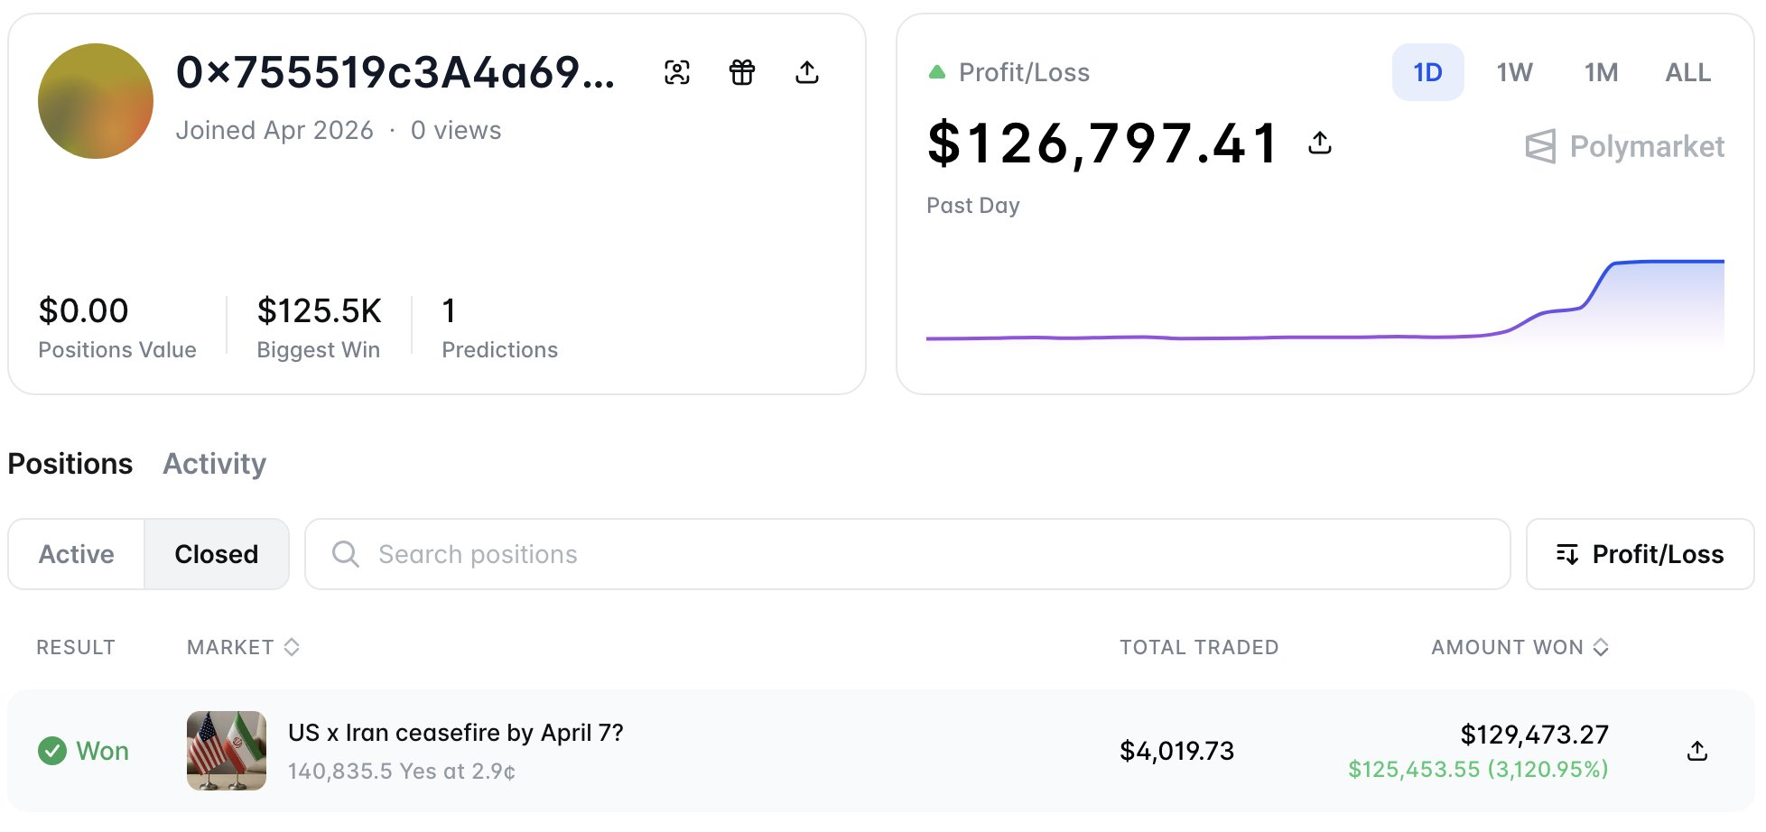Sort by the Market column
The width and height of the screenshot is (1766, 832).
pos(243,647)
